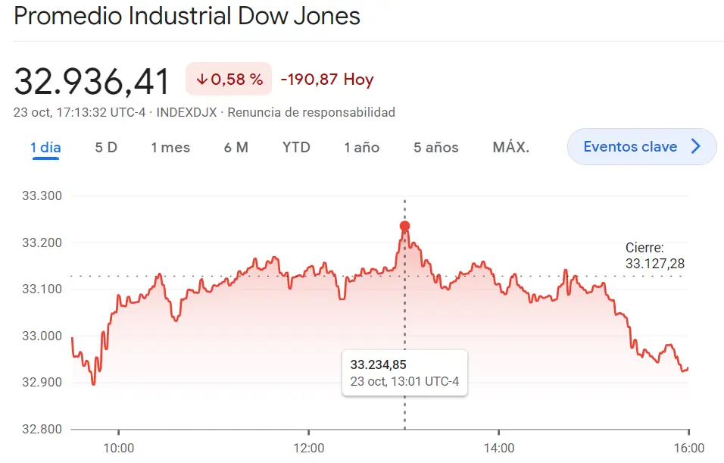Click the 33.234,85 tooltip box
This screenshot has height=463, width=724.
(x=404, y=372)
